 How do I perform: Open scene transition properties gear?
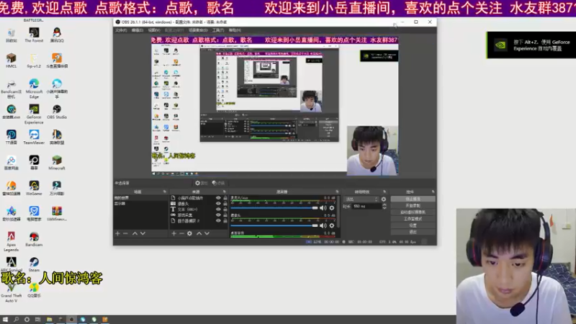click(384, 199)
